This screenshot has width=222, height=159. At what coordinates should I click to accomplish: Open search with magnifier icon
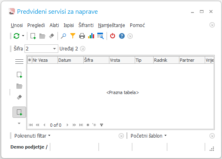click(x=64, y=36)
